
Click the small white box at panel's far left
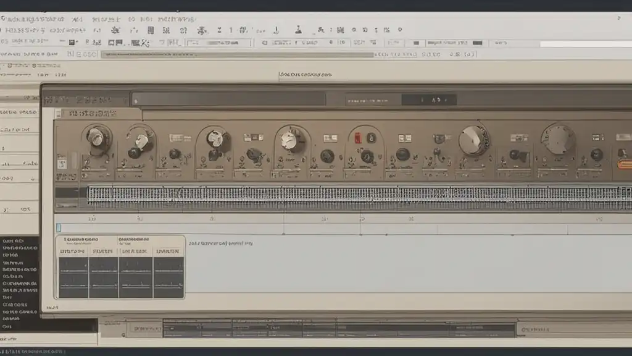coord(62,164)
